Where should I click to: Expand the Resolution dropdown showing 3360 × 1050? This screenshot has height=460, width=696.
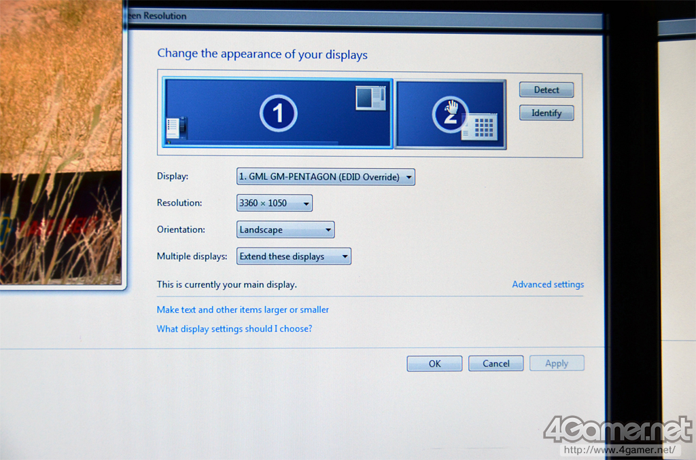[275, 203]
